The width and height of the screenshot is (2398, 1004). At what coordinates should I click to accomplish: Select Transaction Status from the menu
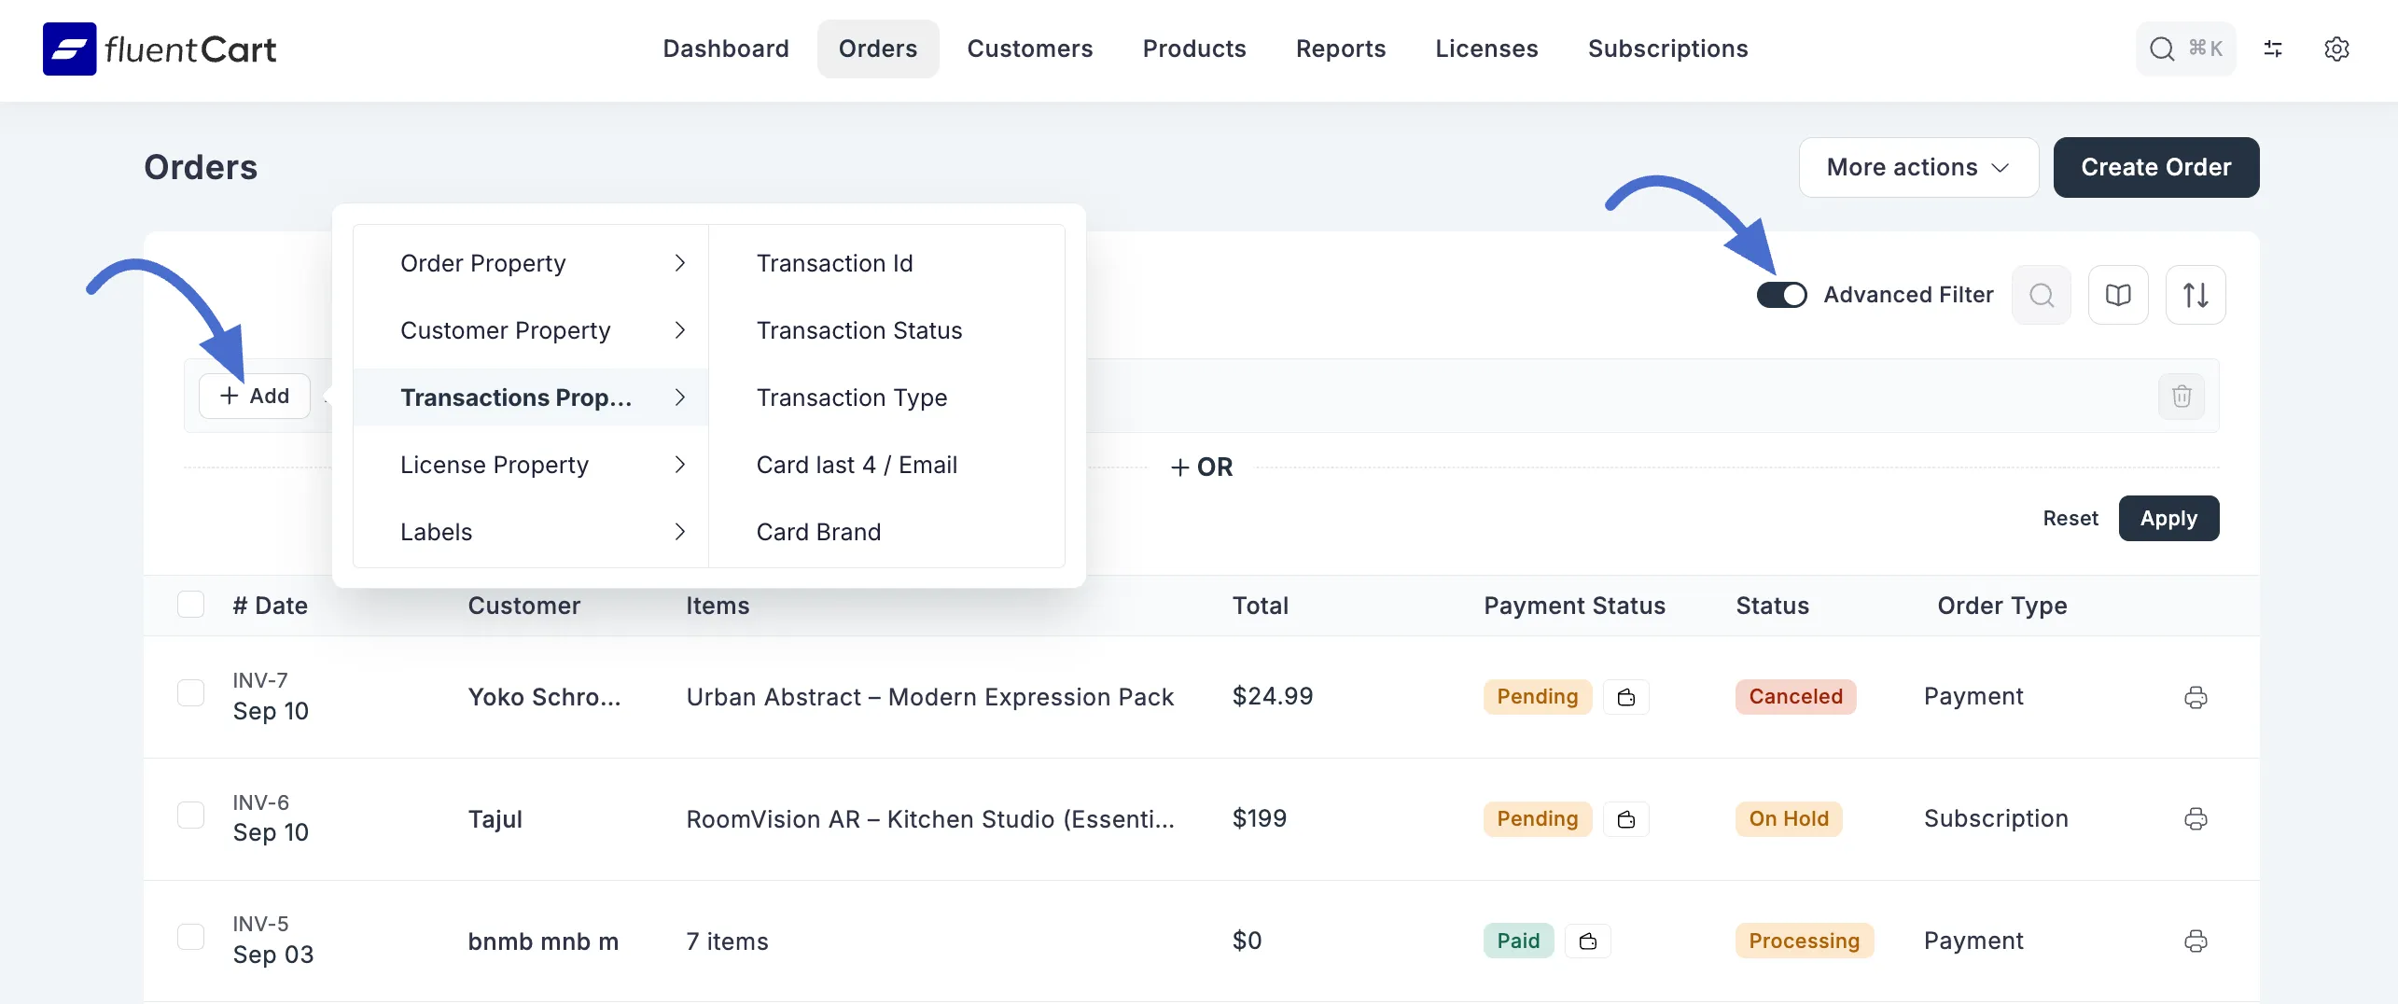point(858,330)
